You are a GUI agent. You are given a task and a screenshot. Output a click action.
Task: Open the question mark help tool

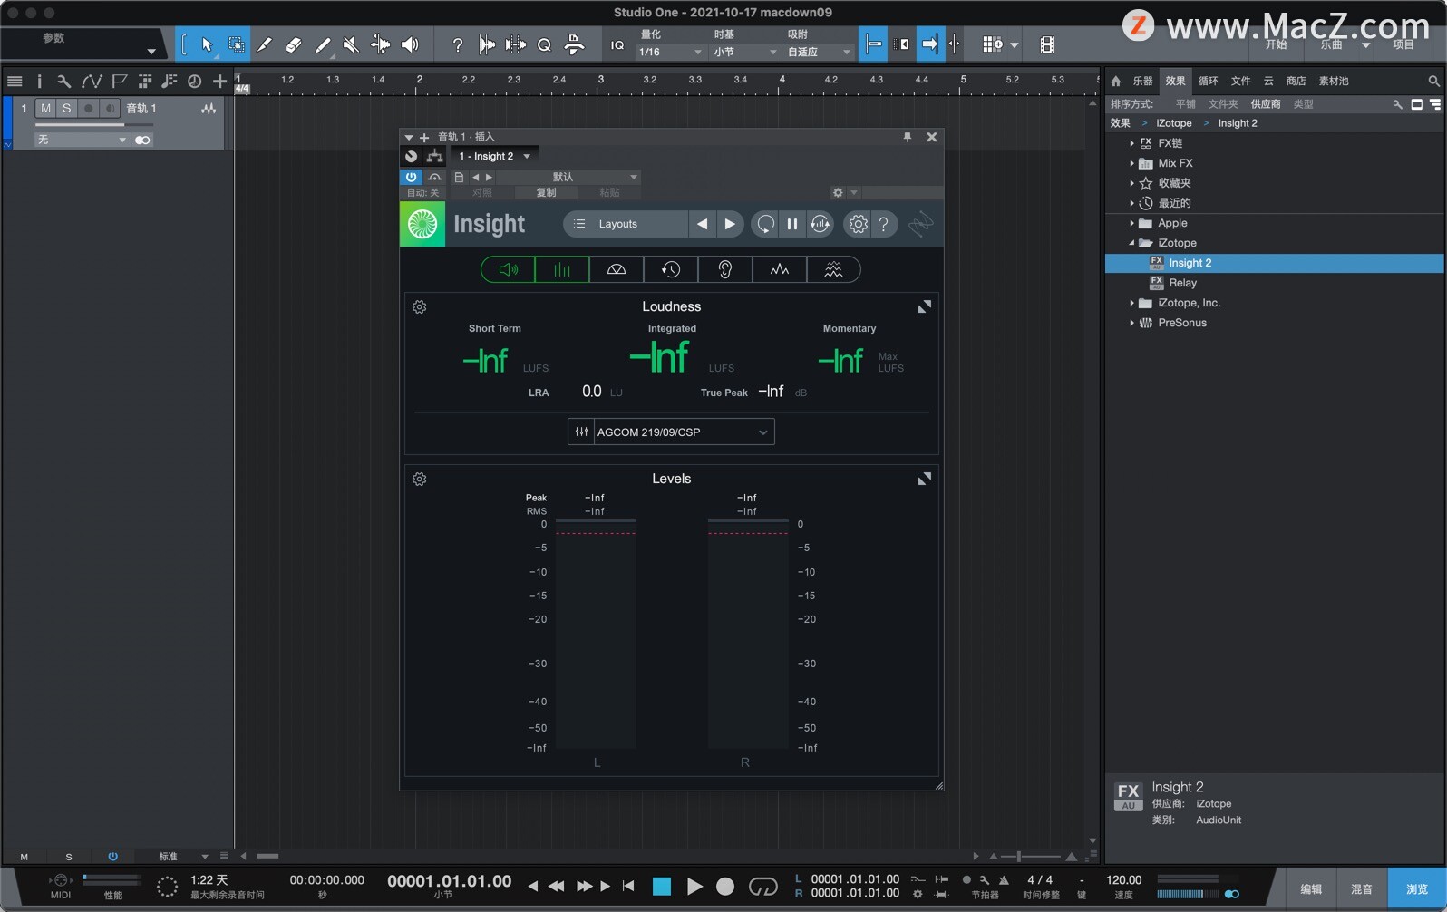tap(458, 44)
